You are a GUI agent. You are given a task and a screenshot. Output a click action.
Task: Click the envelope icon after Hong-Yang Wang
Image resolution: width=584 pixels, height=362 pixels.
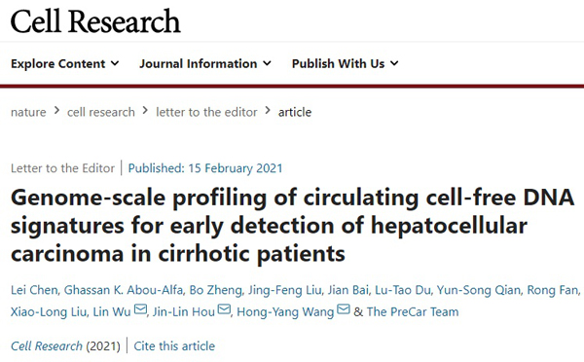[344, 309]
